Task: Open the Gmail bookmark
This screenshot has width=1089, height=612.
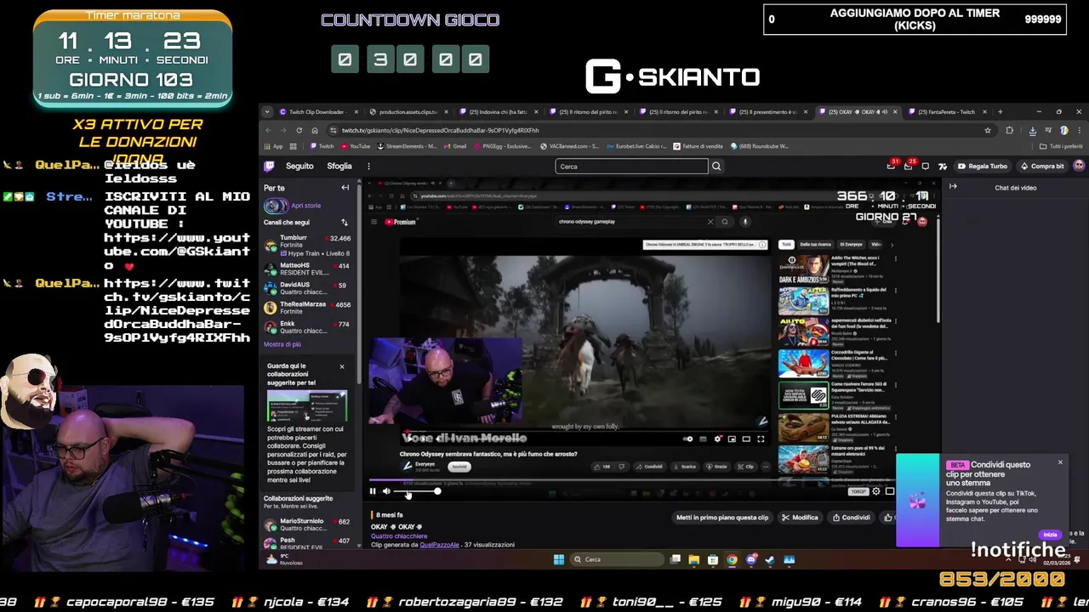Action: tap(455, 146)
